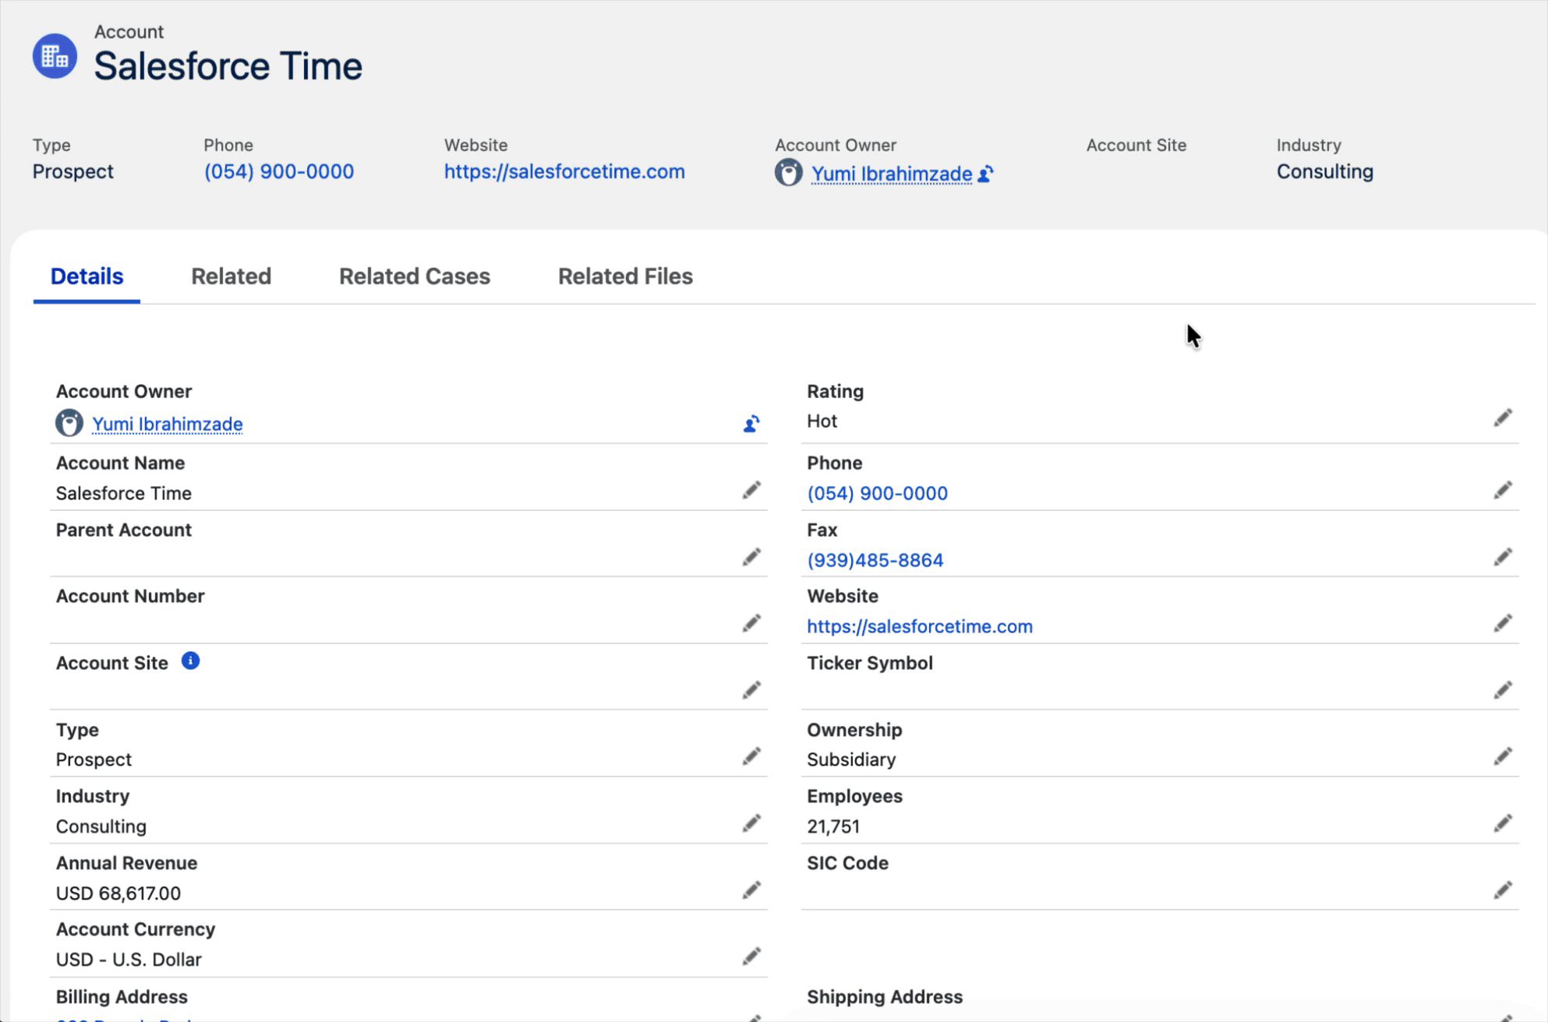
Task: Click change owner icon in Details section
Action: (x=751, y=424)
